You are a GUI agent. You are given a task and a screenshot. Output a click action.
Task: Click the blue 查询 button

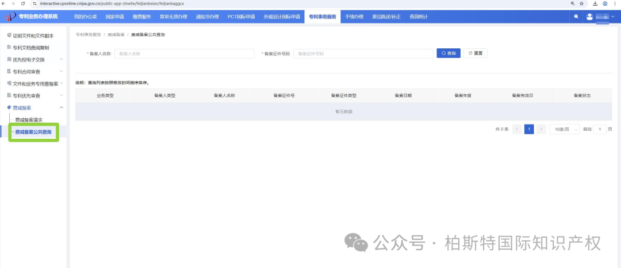(448, 53)
